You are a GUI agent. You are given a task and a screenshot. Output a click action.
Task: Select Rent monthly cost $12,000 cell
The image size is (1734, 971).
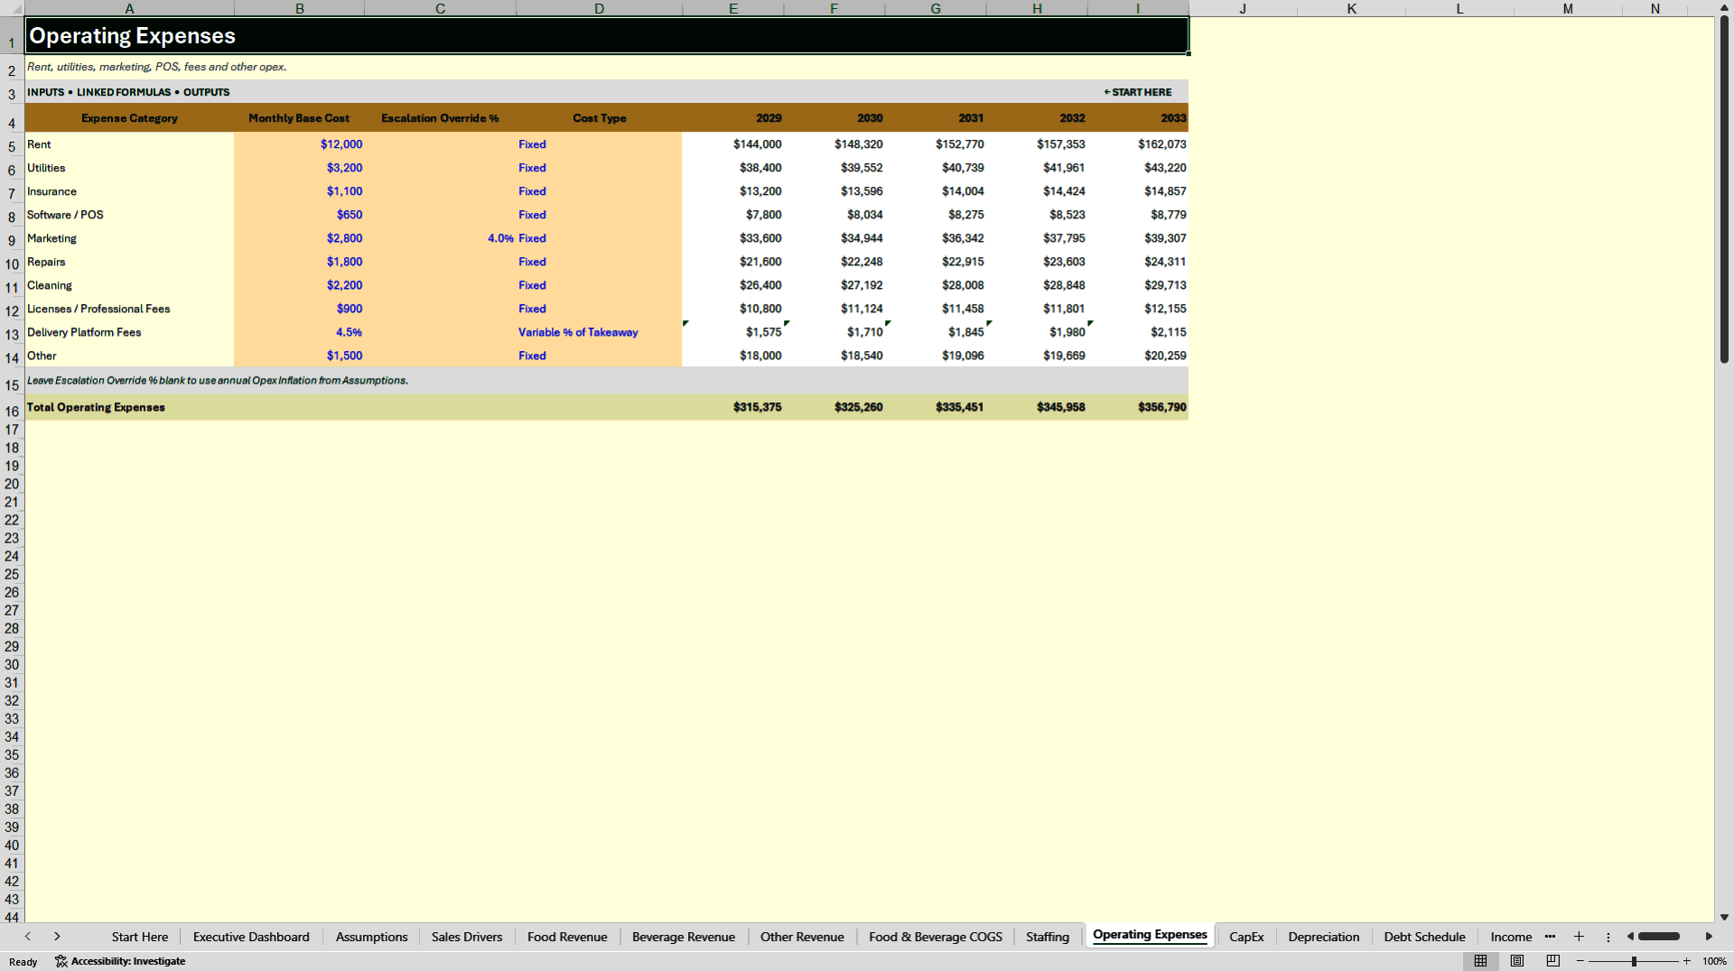[x=299, y=144]
